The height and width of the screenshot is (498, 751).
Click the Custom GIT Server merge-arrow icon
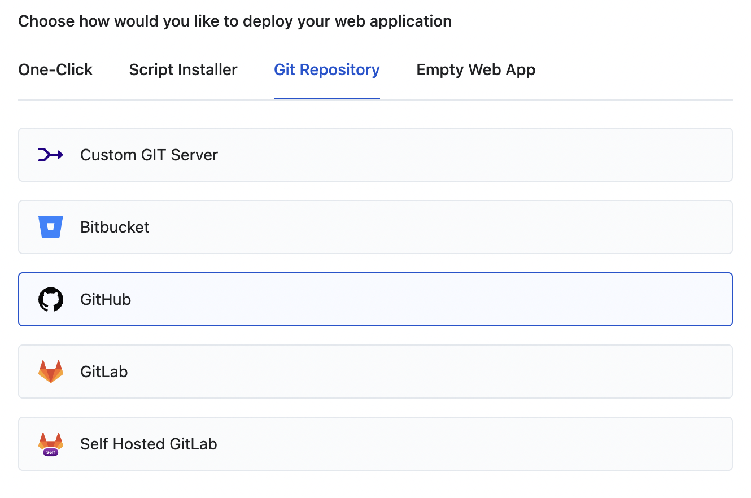pyautogui.click(x=50, y=155)
